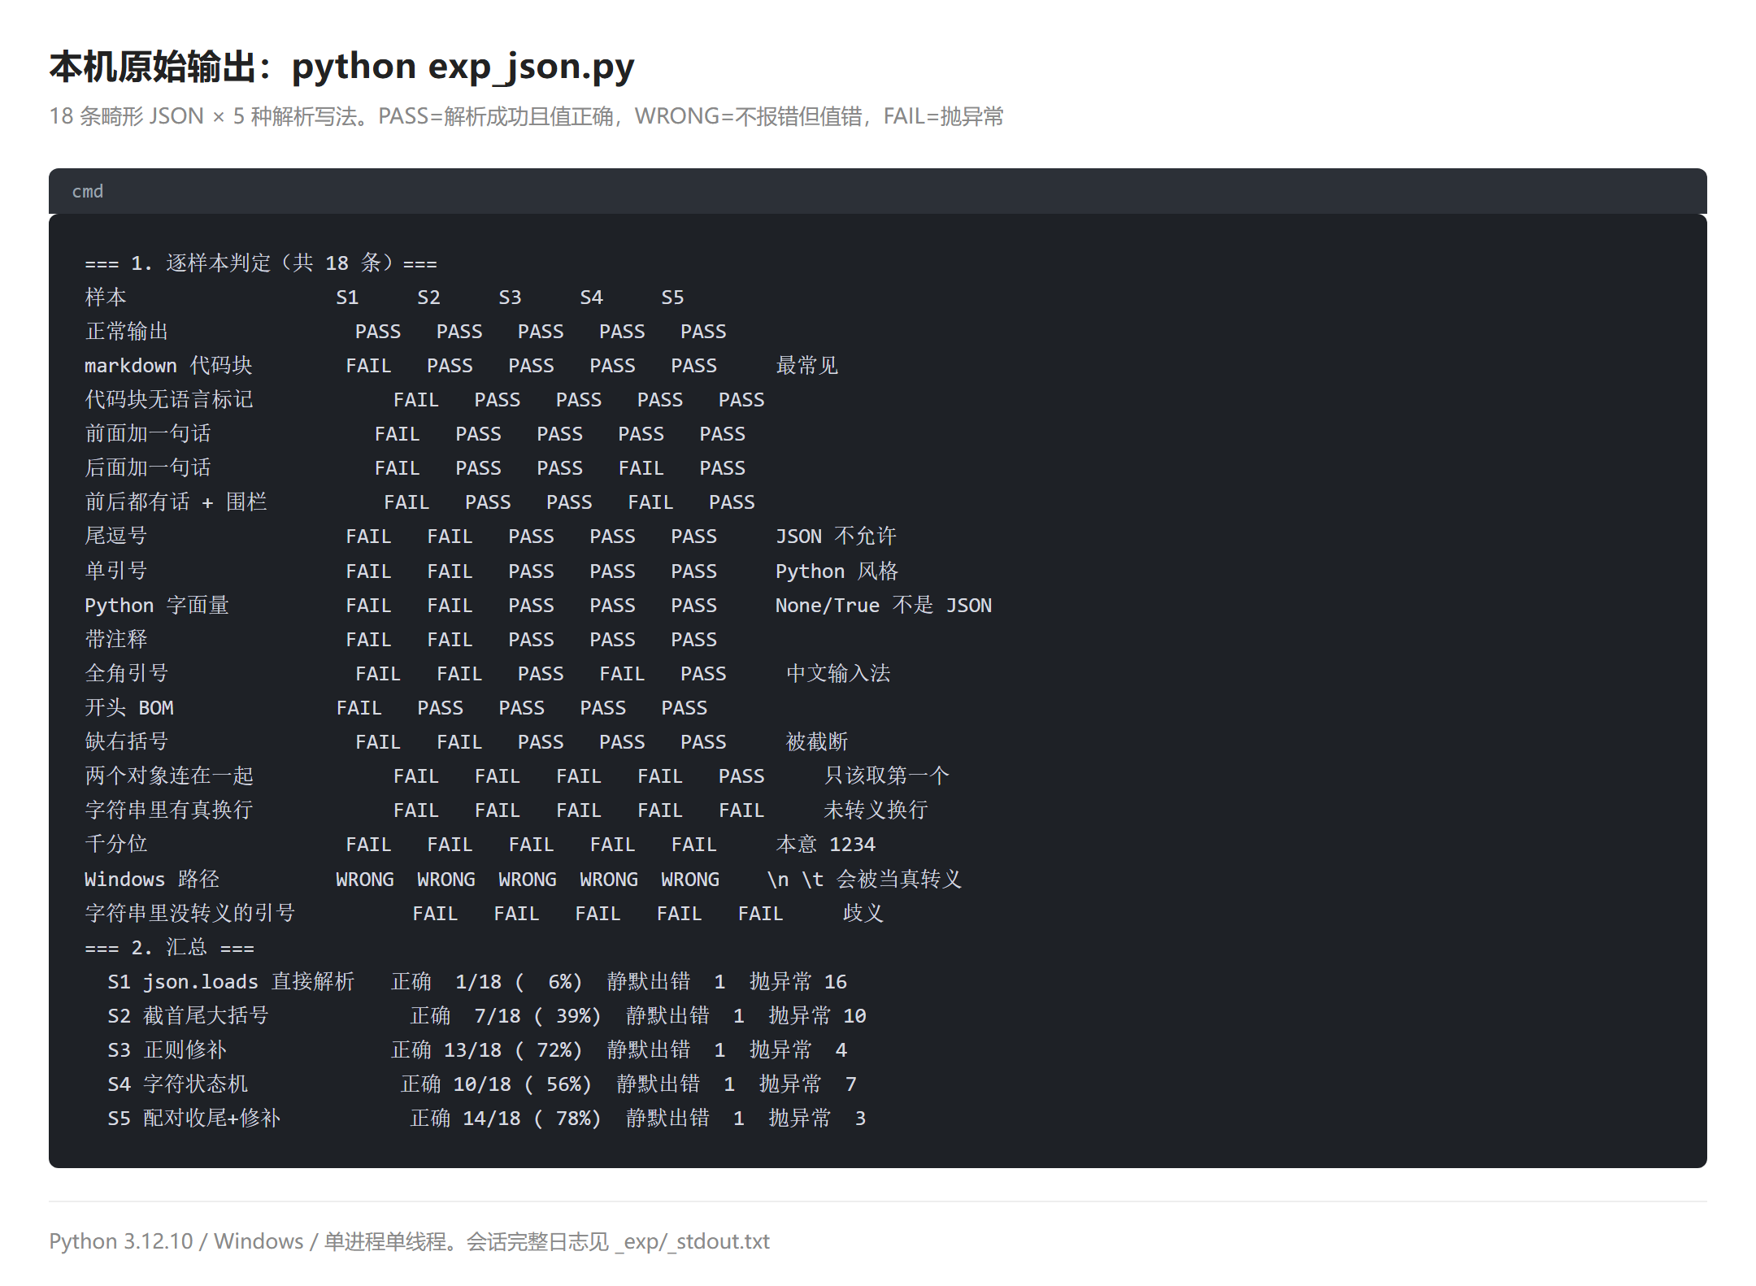Click the 单引号 row label
Viewport: 1756px width, 1286px height.
click(x=116, y=571)
